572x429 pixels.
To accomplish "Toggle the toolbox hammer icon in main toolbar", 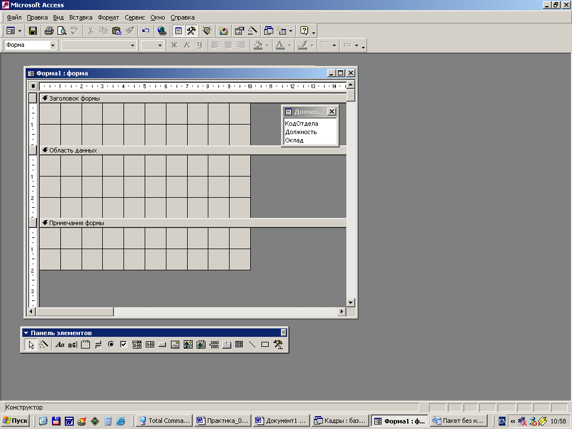I will pos(191,31).
